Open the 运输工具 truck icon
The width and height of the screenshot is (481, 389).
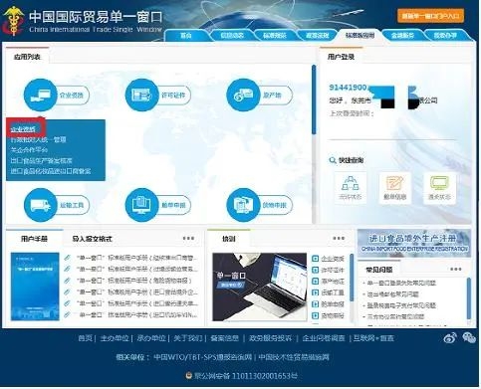tap(40, 205)
